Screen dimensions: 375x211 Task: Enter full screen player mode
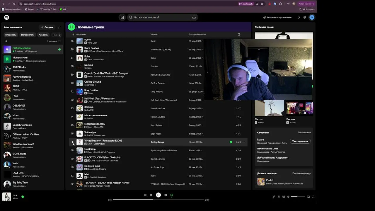[x=313, y=197]
